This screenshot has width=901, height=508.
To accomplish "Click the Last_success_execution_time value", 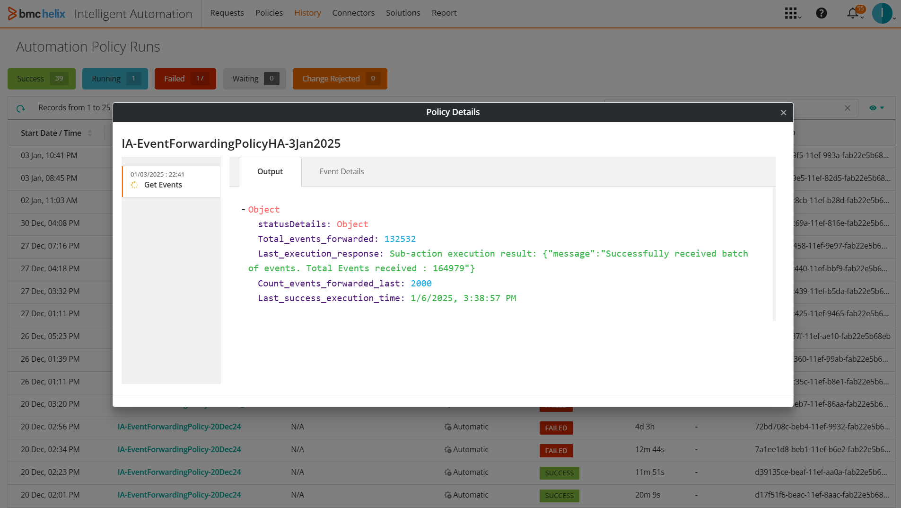I will point(464,298).
